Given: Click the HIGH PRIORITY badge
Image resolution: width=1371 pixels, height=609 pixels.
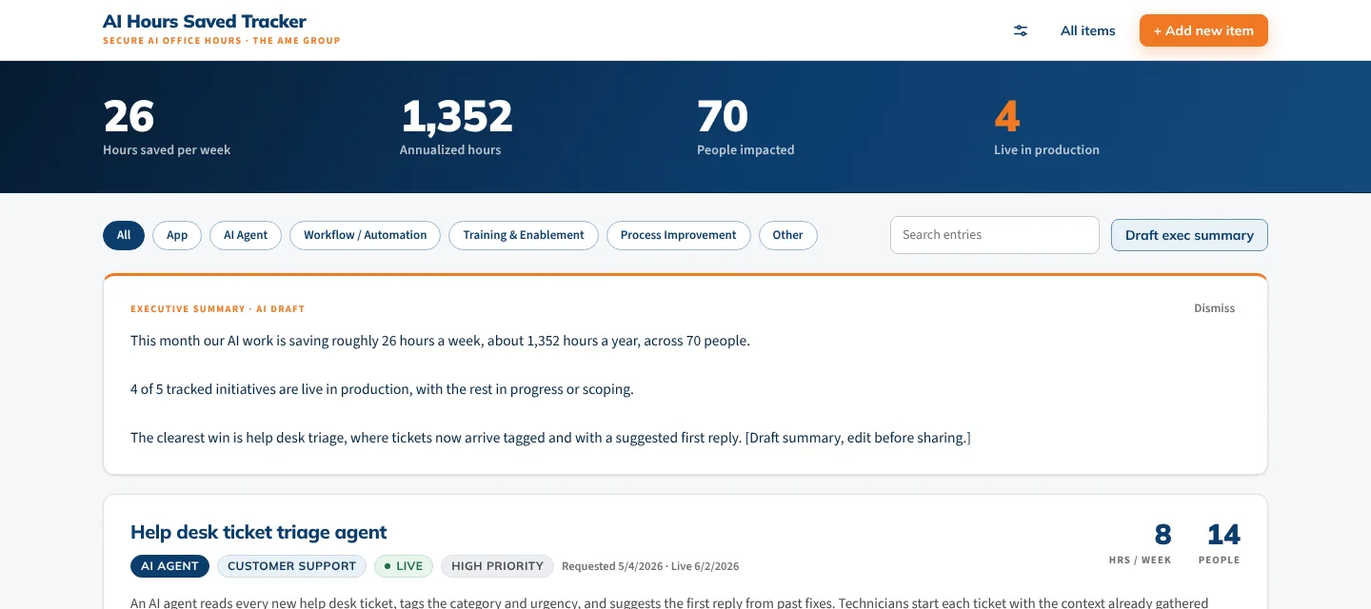Looking at the screenshot, I should tap(497, 566).
